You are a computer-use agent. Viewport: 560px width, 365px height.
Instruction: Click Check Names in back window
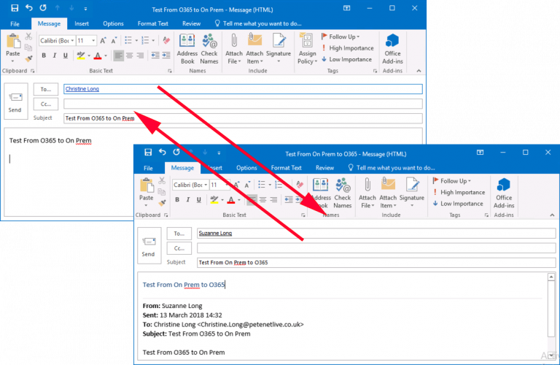click(209, 49)
